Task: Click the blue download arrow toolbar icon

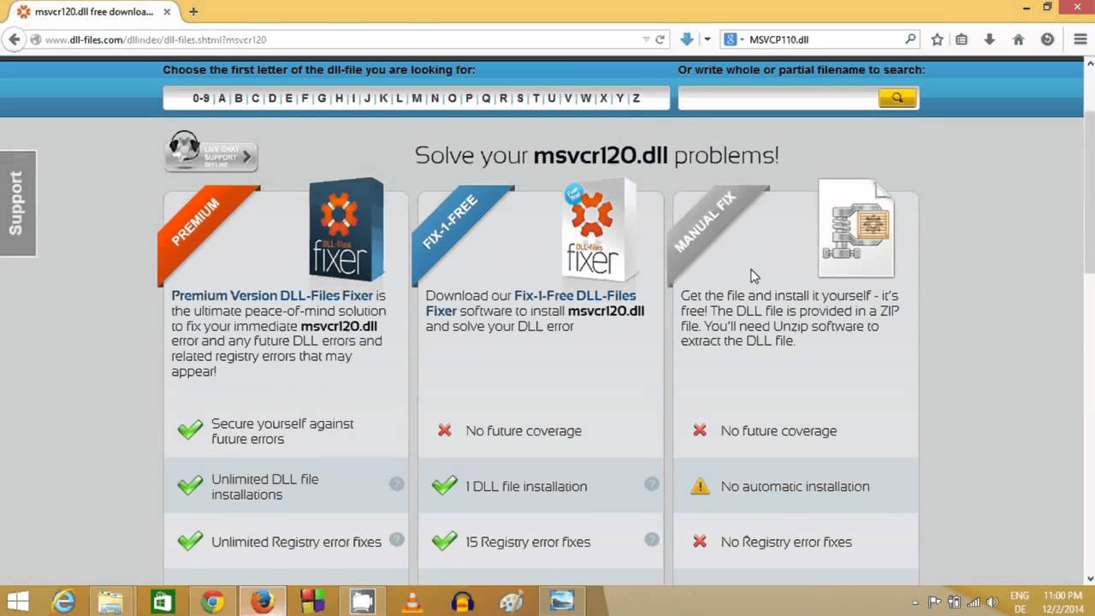Action: [x=686, y=39]
